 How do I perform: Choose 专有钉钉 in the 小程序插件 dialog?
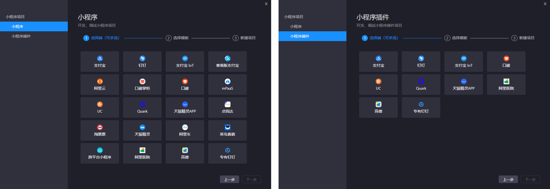(x=421, y=107)
